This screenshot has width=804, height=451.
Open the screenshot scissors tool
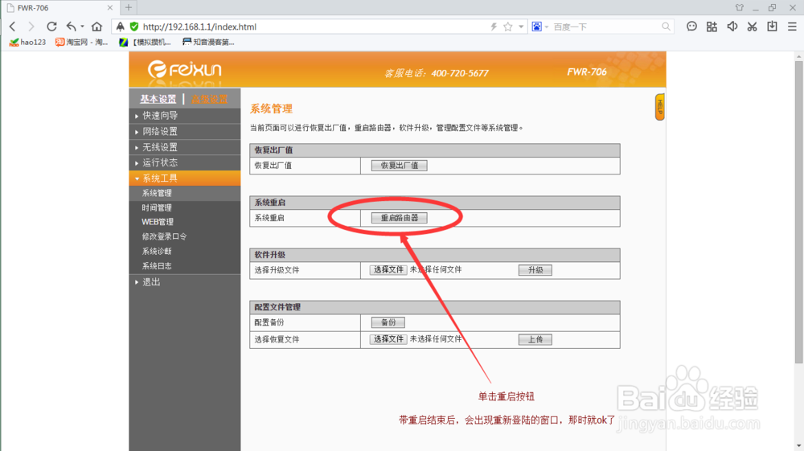point(753,27)
